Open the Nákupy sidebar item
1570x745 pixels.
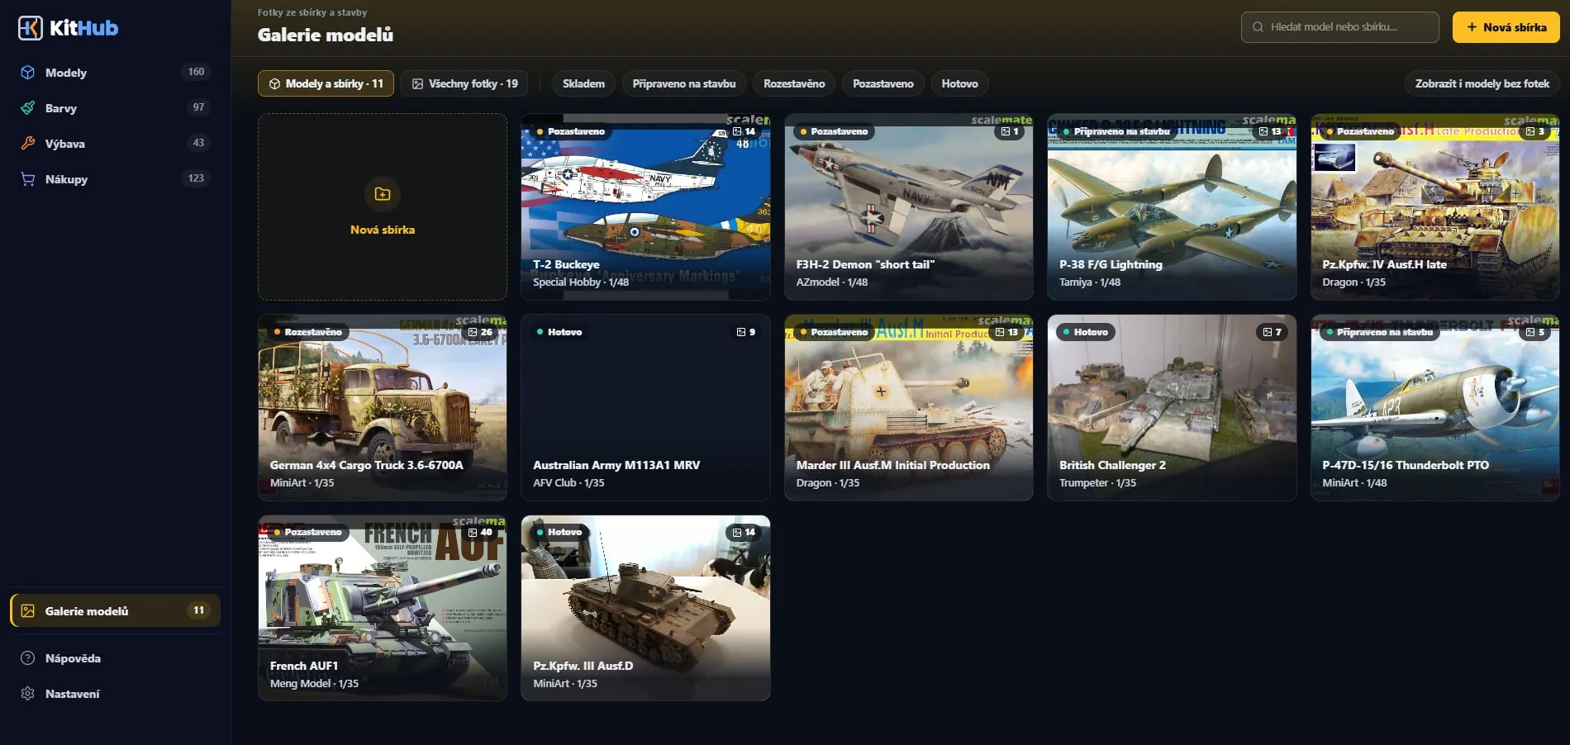[115, 179]
